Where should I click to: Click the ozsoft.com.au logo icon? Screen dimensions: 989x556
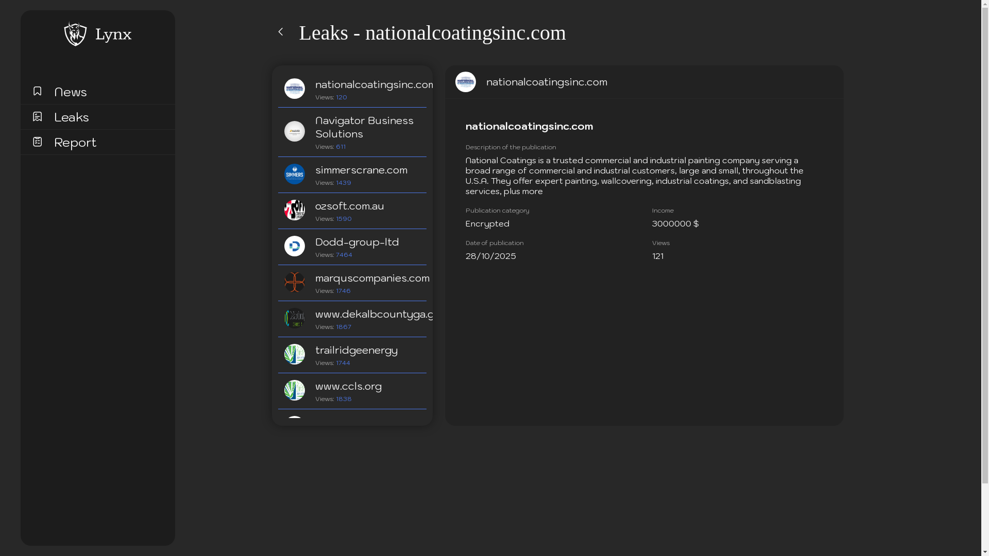pyautogui.click(x=294, y=210)
